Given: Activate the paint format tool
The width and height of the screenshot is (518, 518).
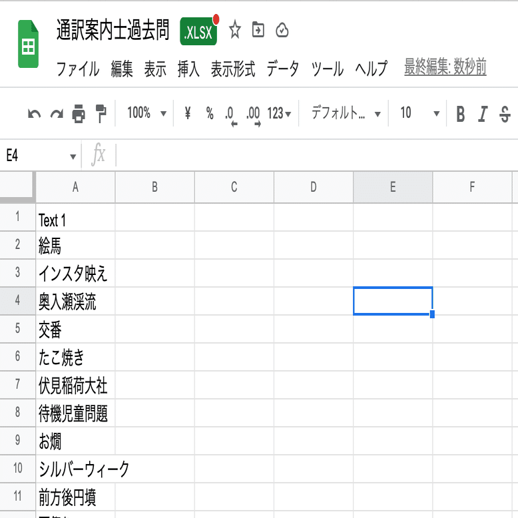Looking at the screenshot, I should [x=101, y=114].
